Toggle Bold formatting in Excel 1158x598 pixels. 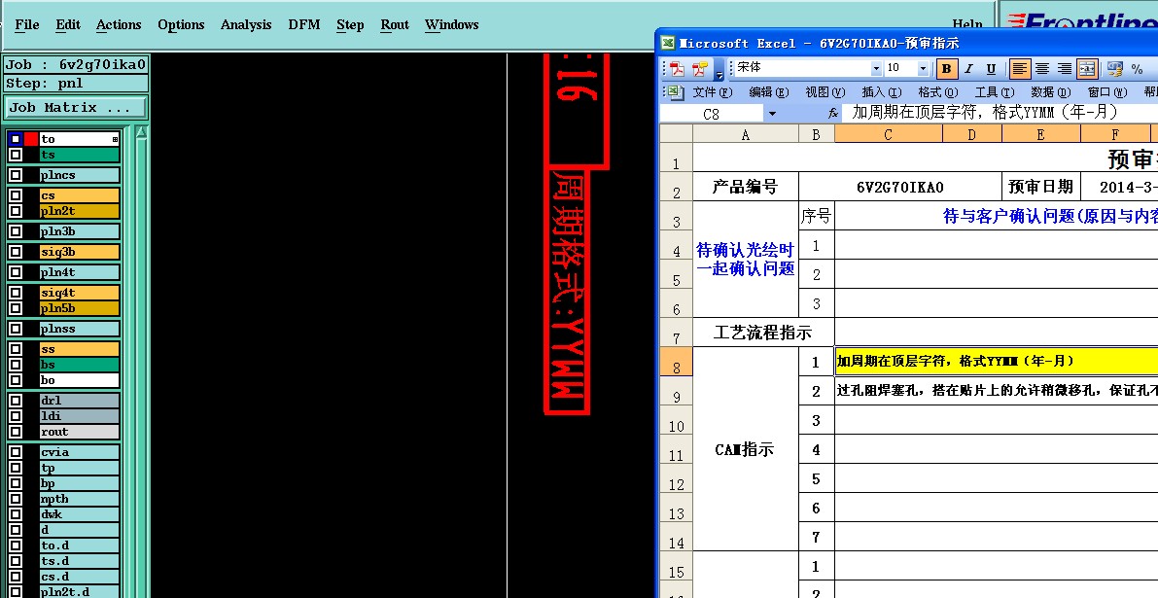tap(946, 69)
